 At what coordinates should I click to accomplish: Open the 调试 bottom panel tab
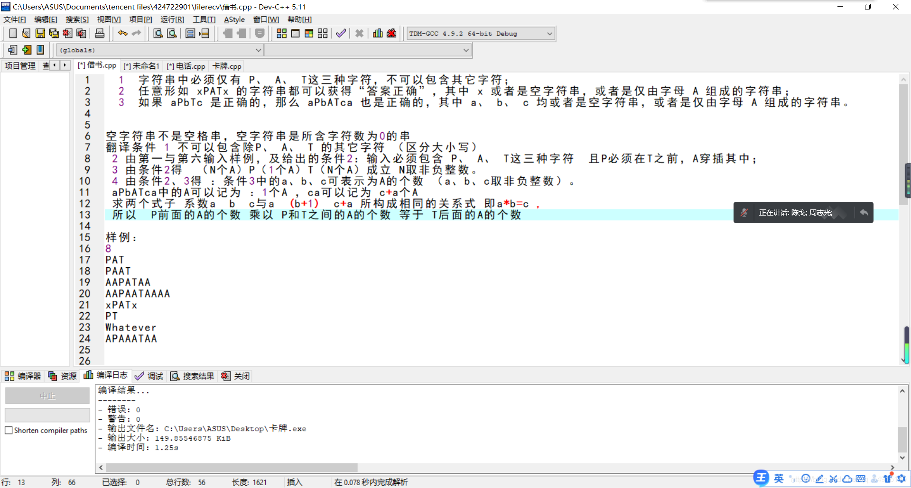coord(149,376)
